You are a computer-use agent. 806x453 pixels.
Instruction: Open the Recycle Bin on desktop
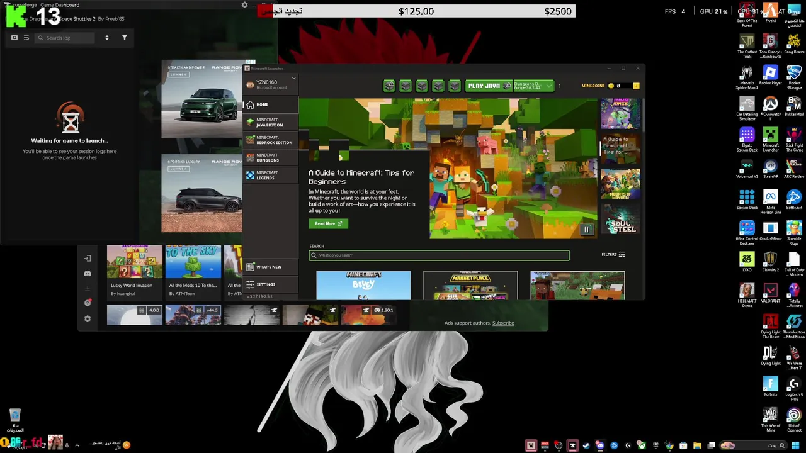pos(15,420)
